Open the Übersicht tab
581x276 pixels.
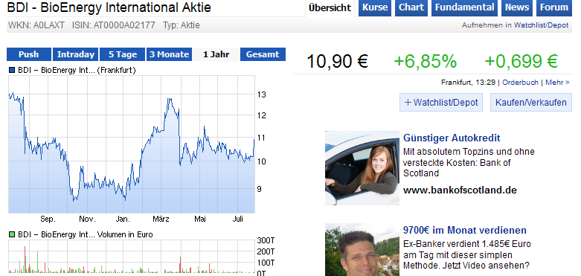pyautogui.click(x=330, y=7)
